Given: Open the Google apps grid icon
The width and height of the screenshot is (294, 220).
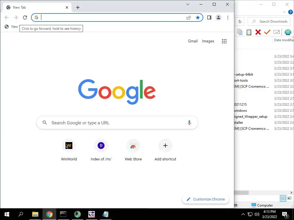Looking at the screenshot, I should pyautogui.click(x=224, y=41).
